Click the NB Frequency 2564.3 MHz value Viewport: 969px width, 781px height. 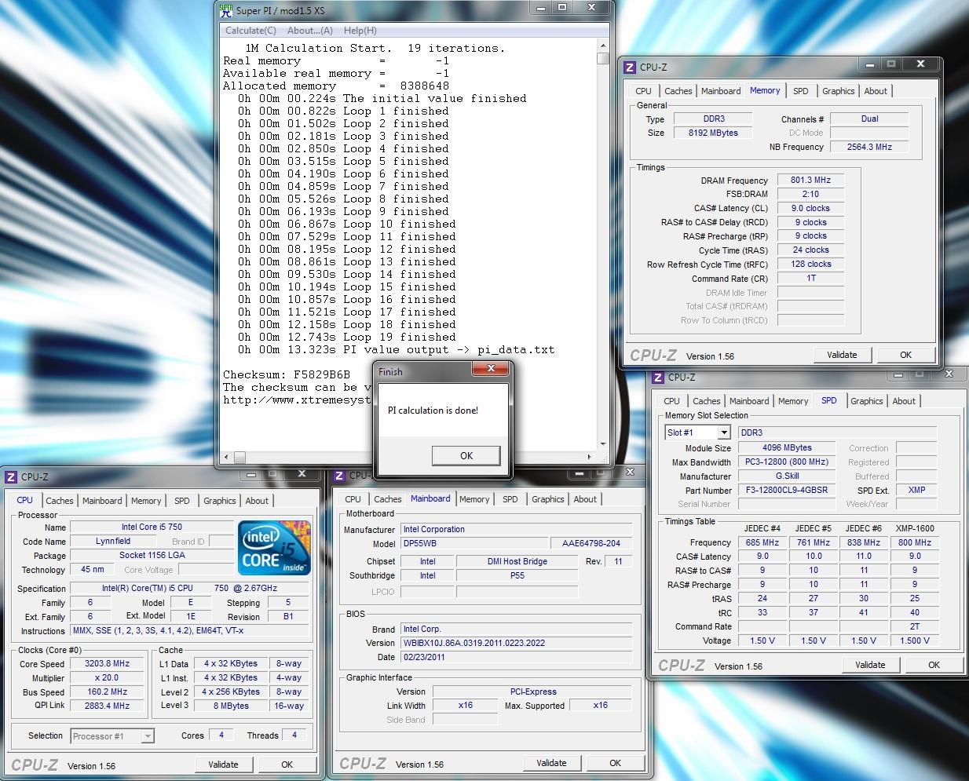pos(869,147)
